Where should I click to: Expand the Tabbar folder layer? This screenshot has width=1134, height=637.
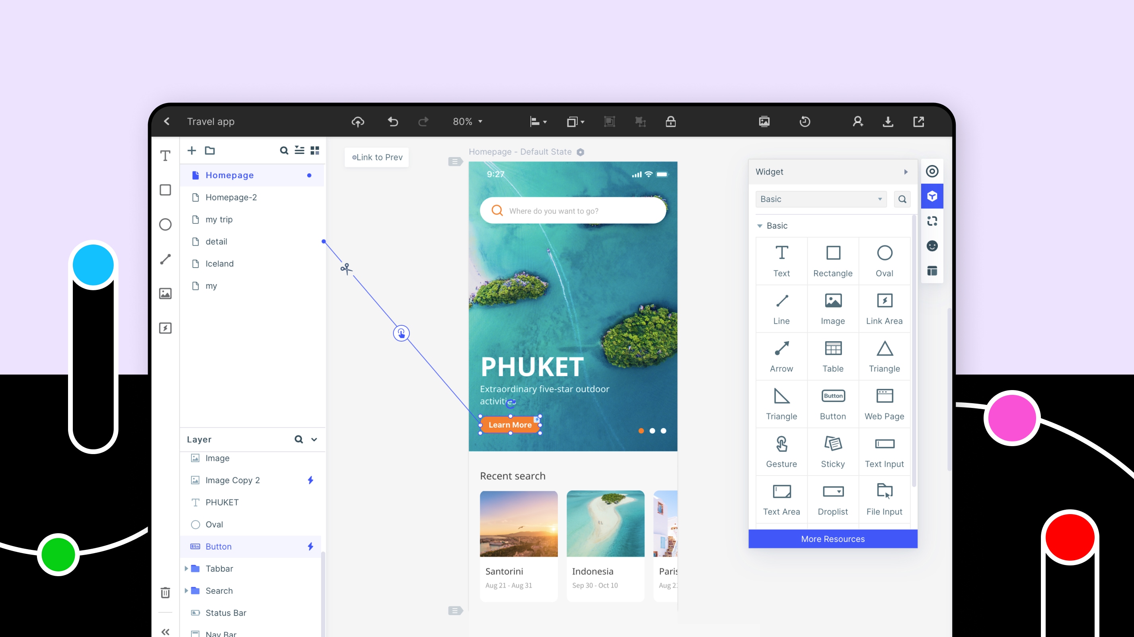[x=186, y=569]
